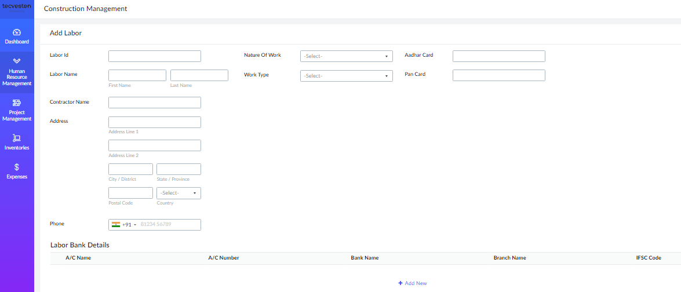The image size is (681, 292).
Task: Click the Dashboard gauge icon
Action: (x=17, y=32)
